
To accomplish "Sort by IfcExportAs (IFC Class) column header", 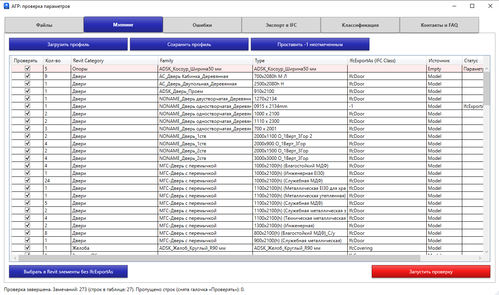I will click(387, 61).
